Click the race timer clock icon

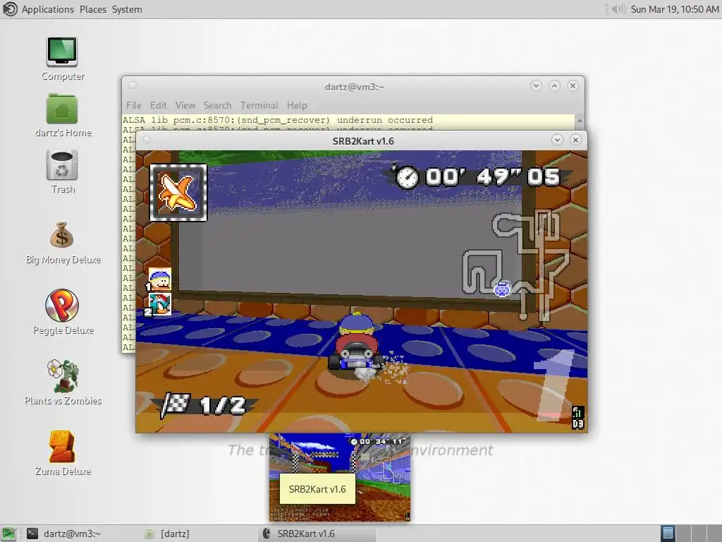407,177
